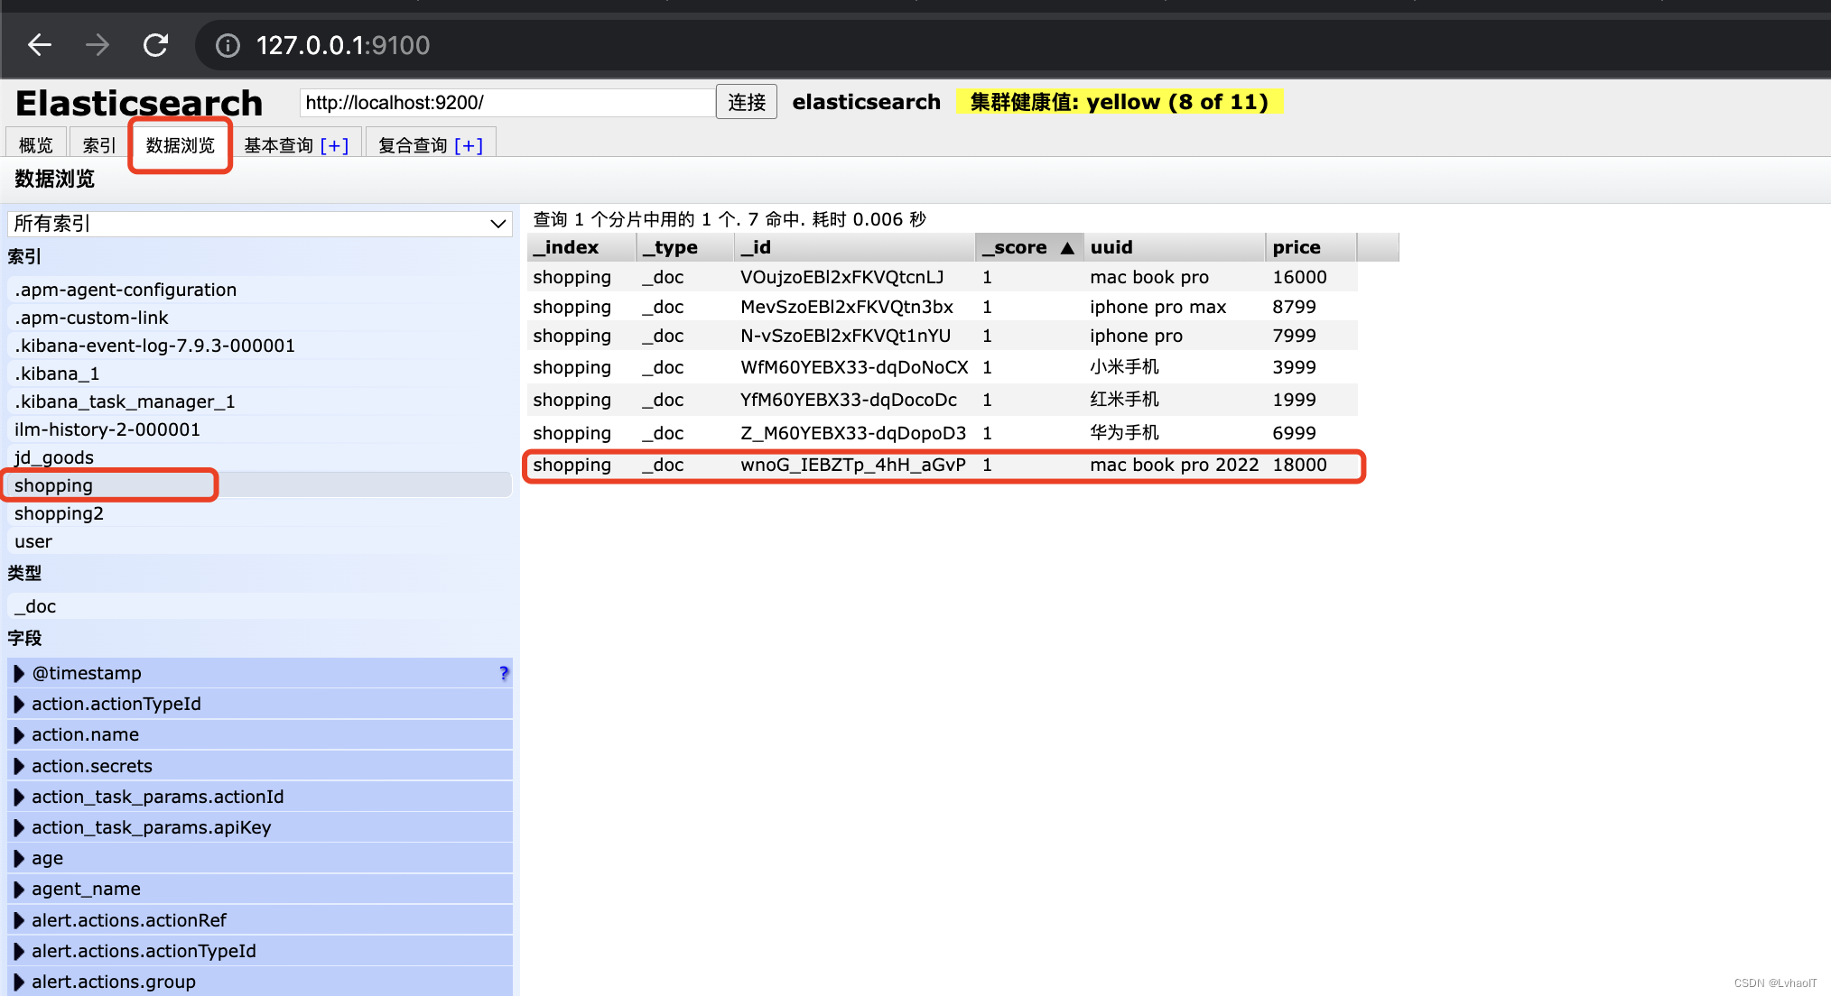The width and height of the screenshot is (1831, 996).
Task: Expand the action.secrets field
Action: click(x=19, y=766)
